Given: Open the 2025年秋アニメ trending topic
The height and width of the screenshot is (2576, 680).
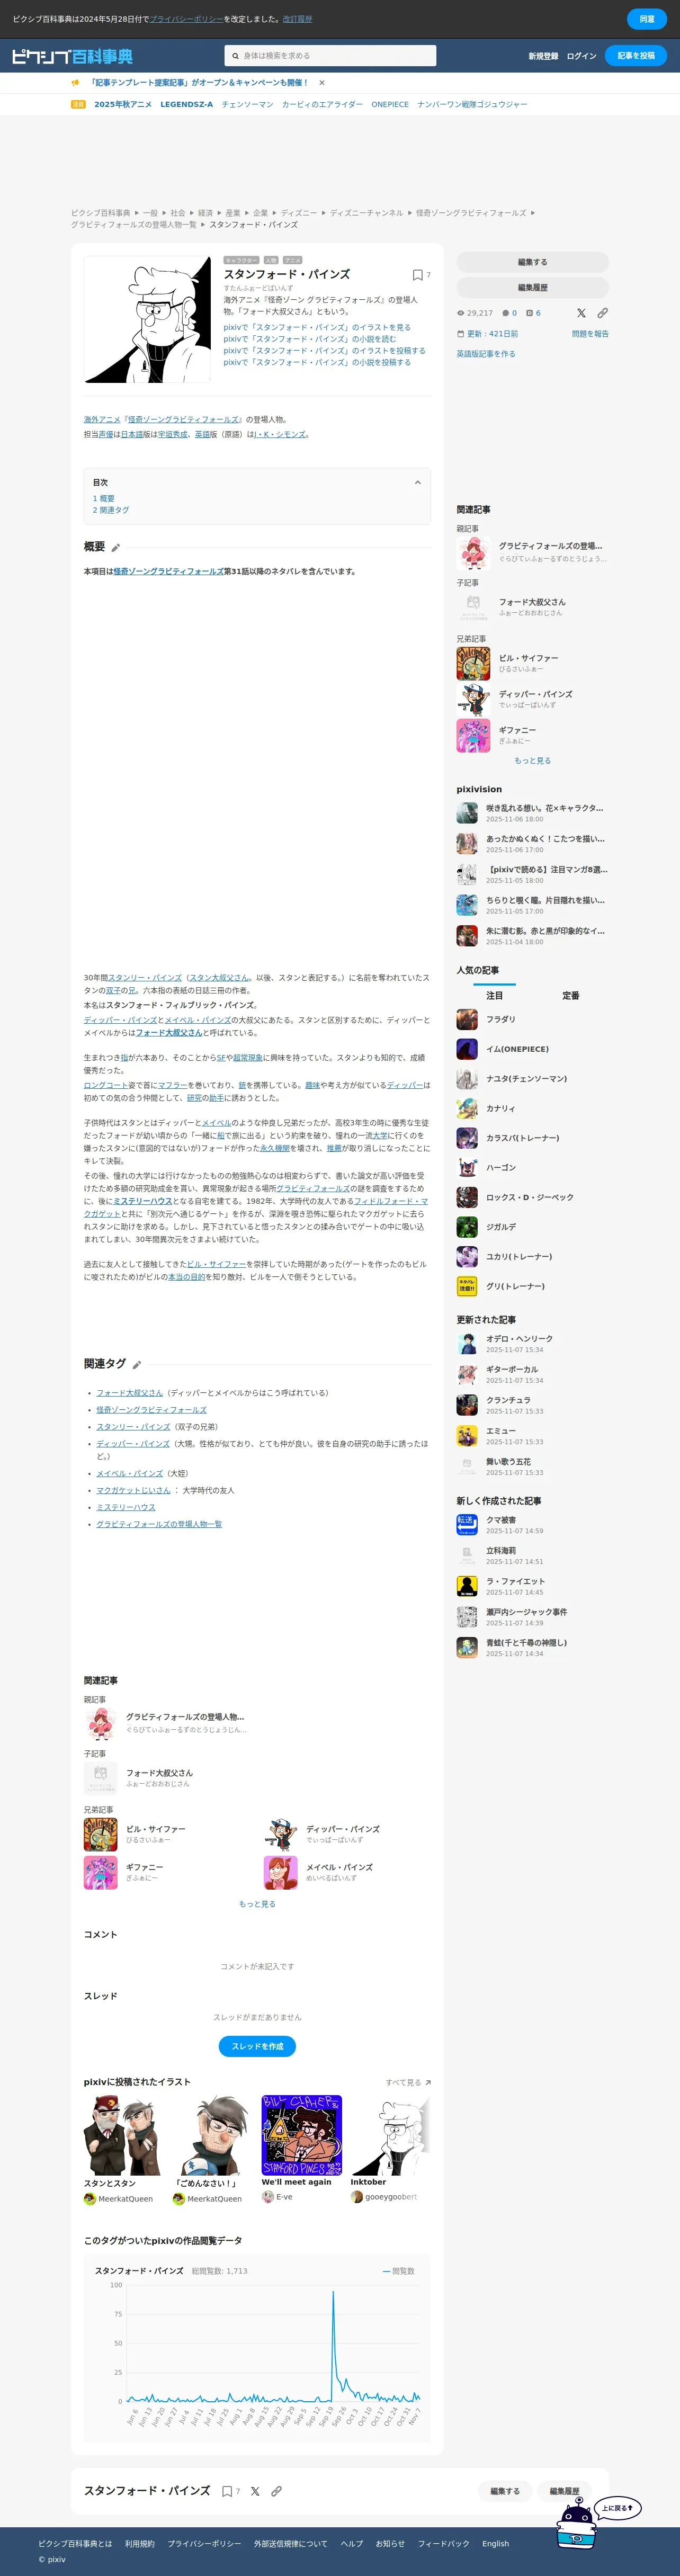Looking at the screenshot, I should [x=123, y=104].
